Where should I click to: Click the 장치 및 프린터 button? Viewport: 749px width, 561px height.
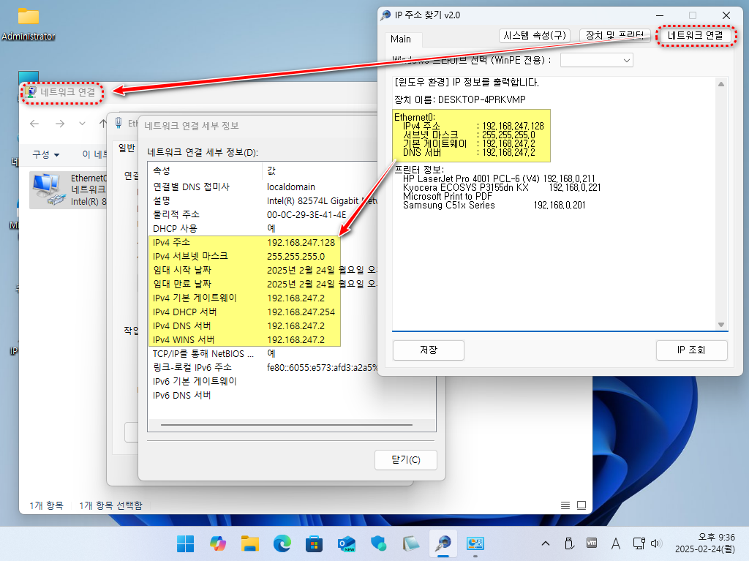point(614,35)
